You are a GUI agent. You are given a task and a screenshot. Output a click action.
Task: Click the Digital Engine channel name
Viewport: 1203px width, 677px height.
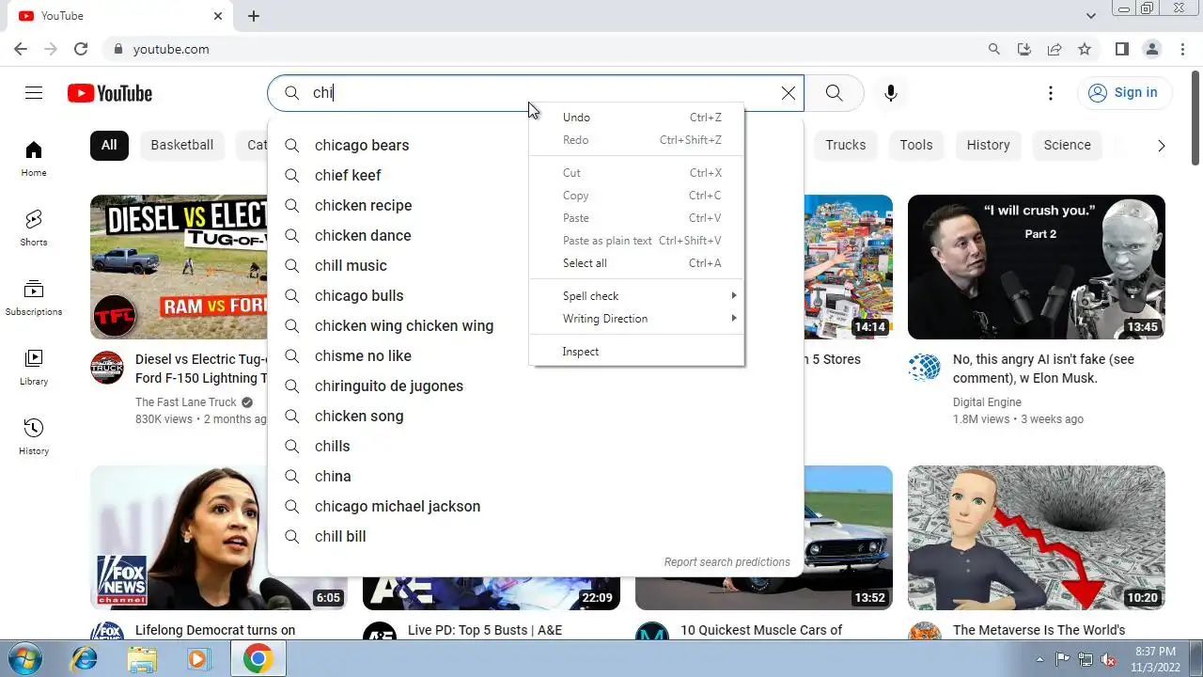coord(987,402)
